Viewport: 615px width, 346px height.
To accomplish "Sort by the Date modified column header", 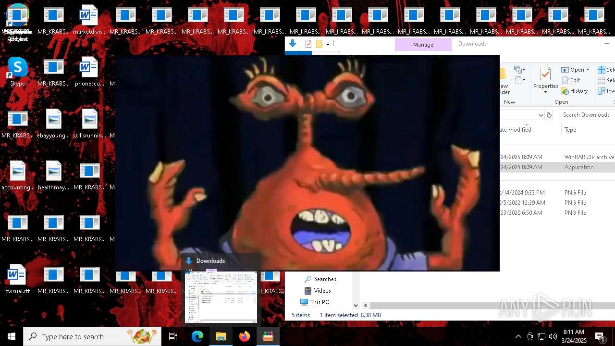I will tap(516, 130).
